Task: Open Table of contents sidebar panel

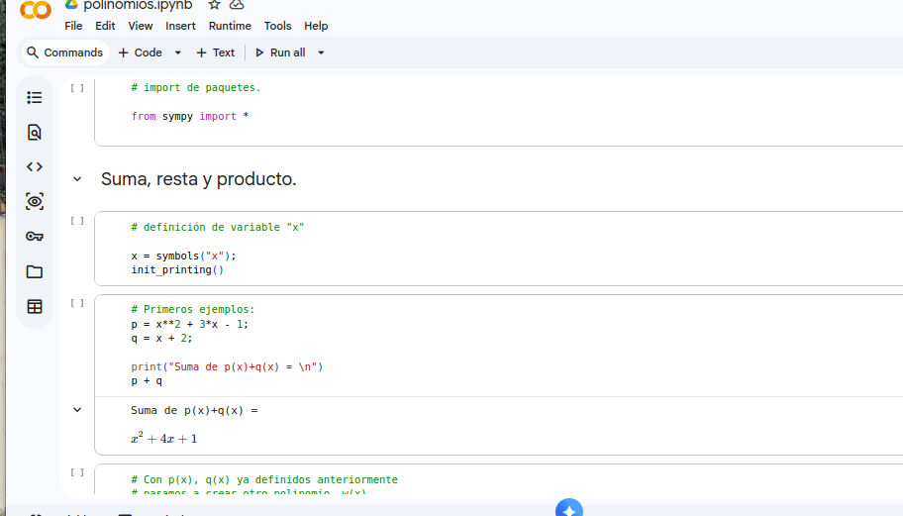Action: coord(35,97)
